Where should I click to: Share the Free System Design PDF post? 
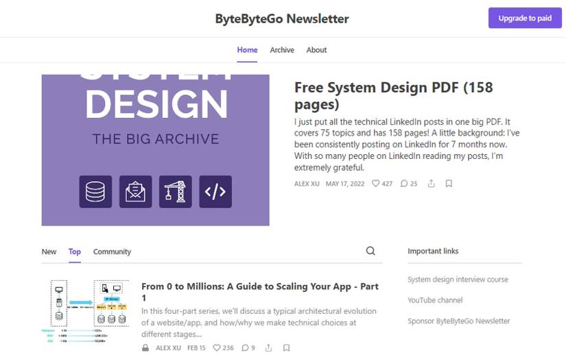coord(431,184)
